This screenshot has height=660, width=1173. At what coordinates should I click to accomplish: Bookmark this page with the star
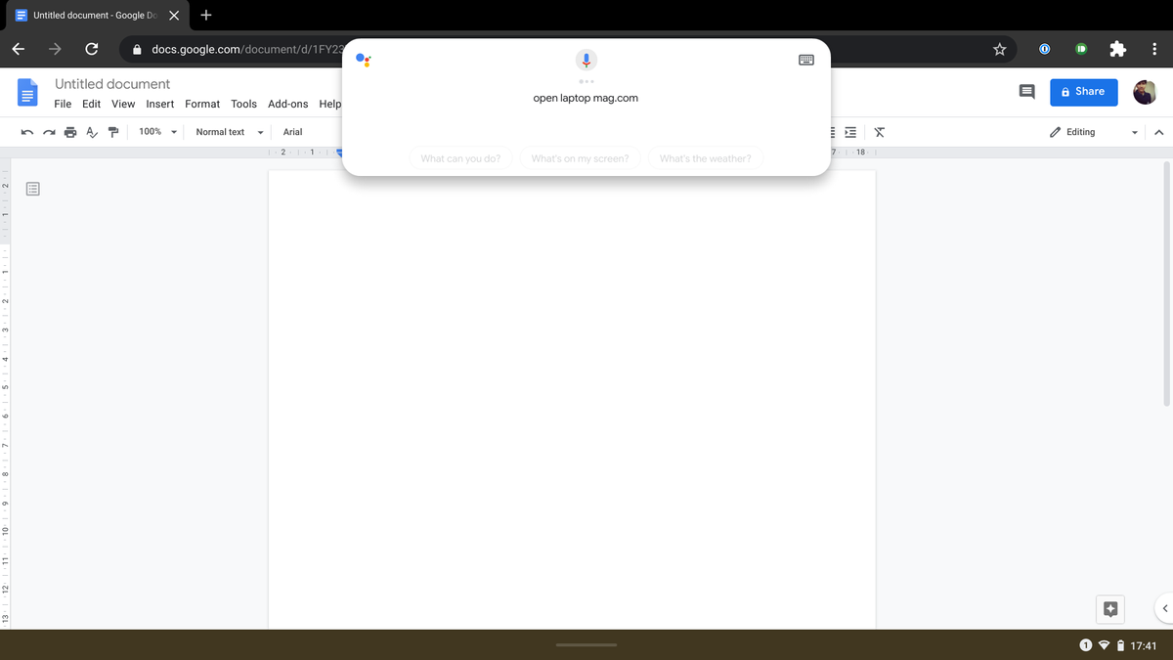(998, 49)
